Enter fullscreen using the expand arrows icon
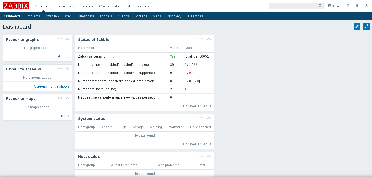The height and width of the screenshot is (177, 372). pos(366,26)
